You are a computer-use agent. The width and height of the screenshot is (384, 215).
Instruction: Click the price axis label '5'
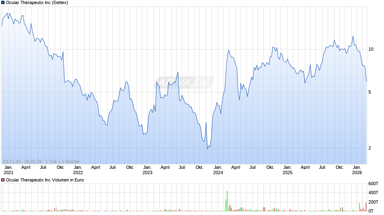(x=370, y=92)
